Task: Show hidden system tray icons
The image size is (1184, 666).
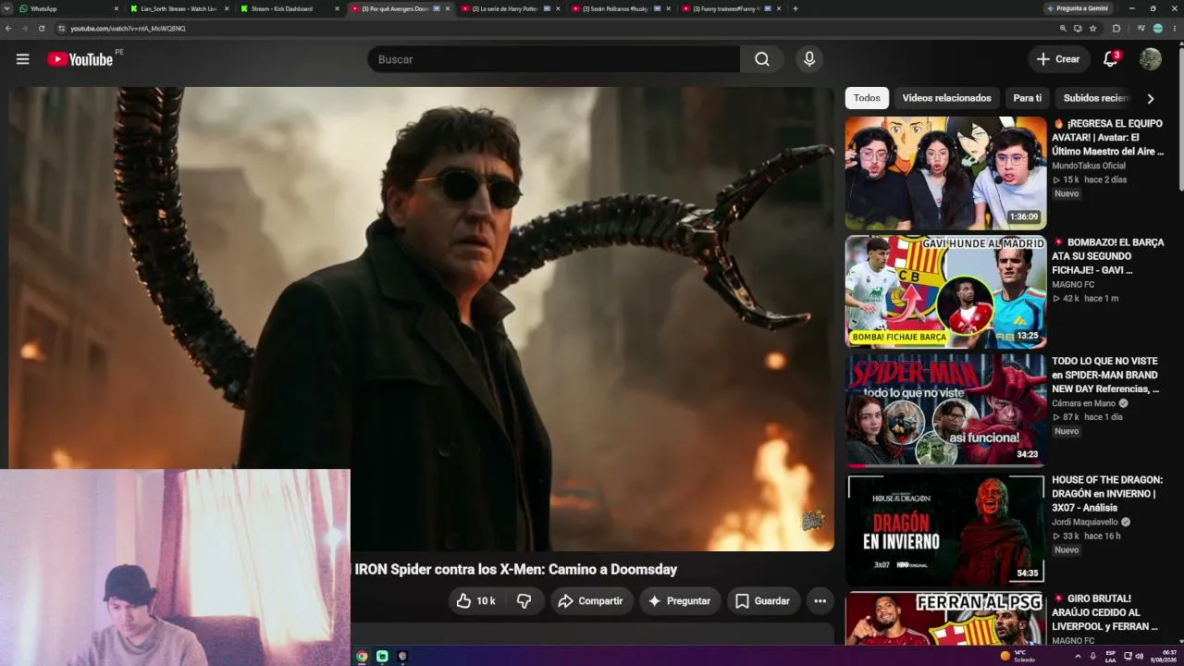Action: 1078,657
